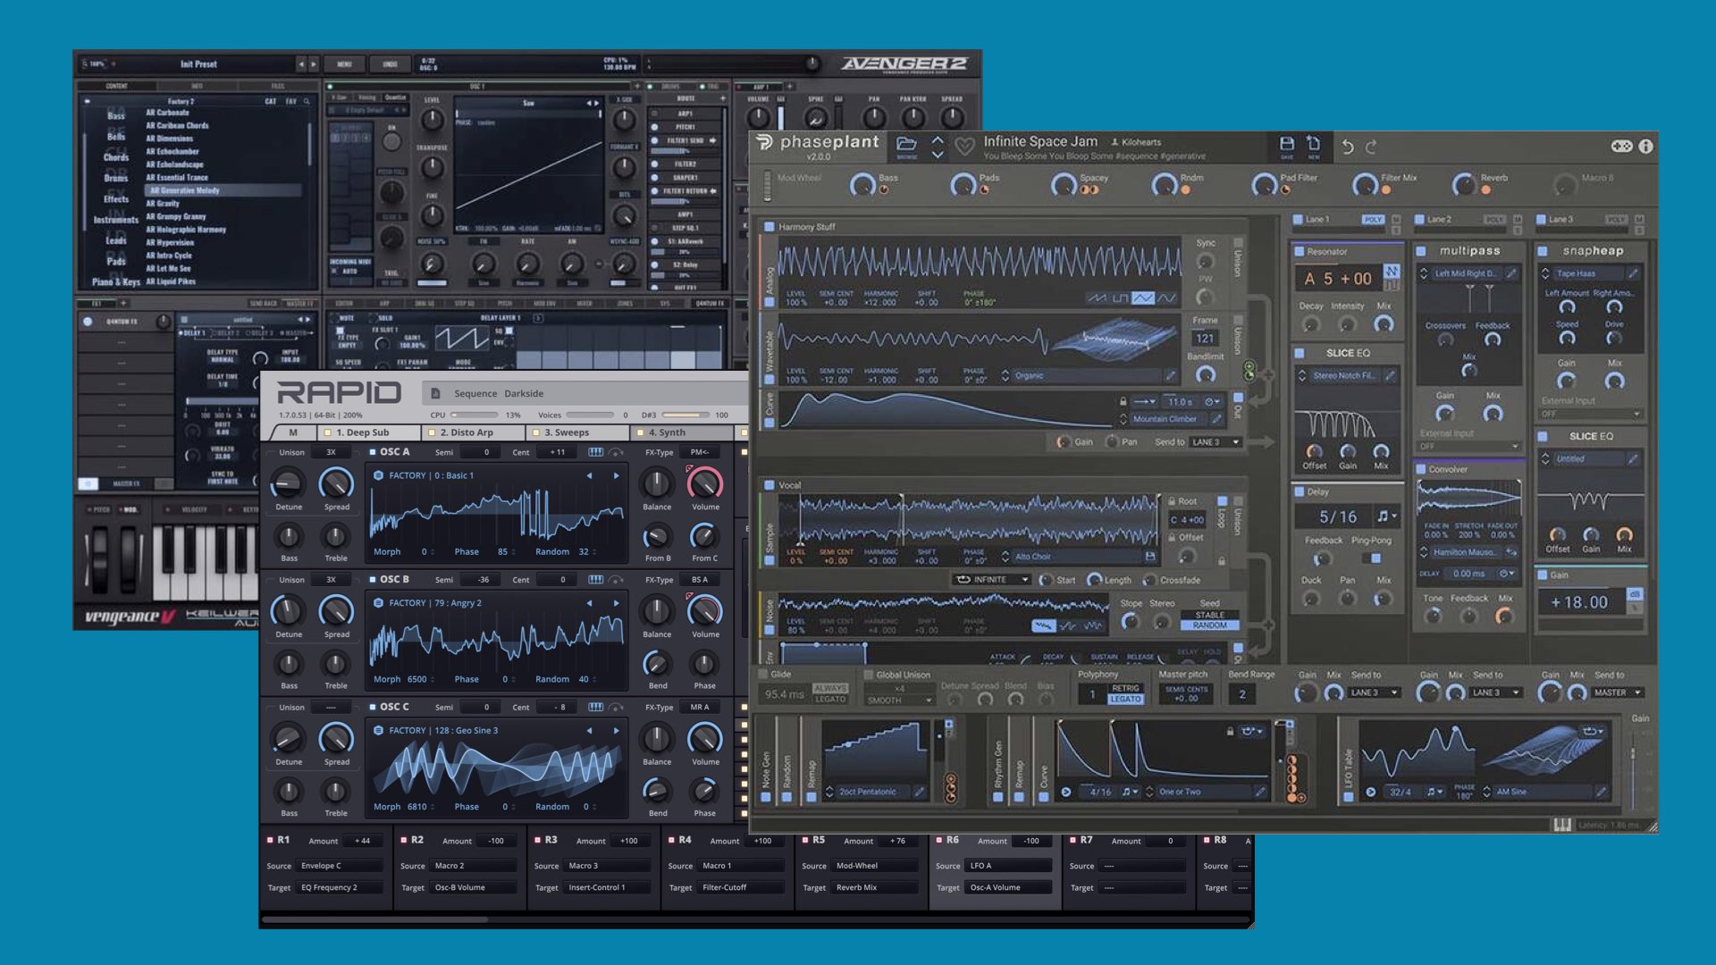Click the info icon in Phase Plant header
Viewport: 1716px width, 965px height.
click(x=1645, y=146)
